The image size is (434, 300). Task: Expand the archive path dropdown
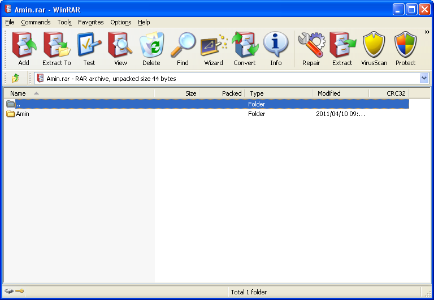(424, 78)
